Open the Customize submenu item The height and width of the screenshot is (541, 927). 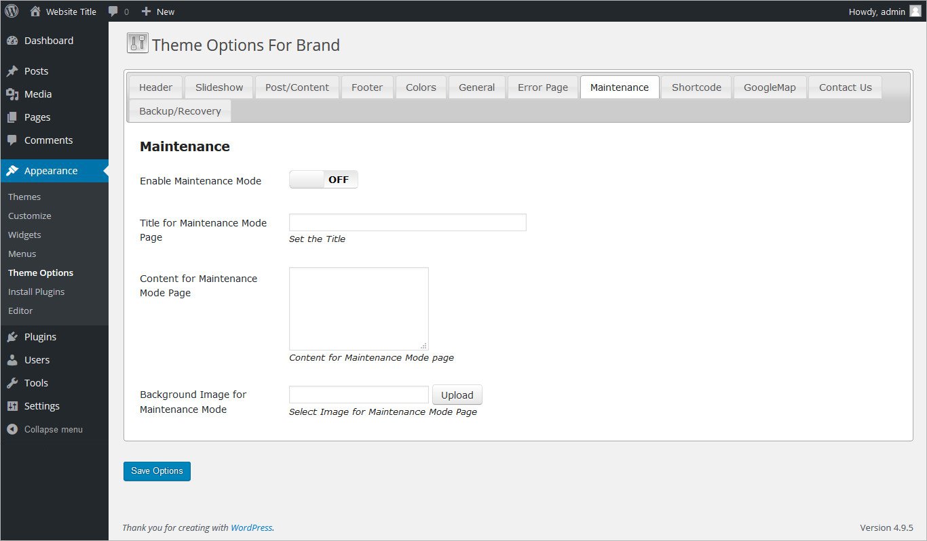30,216
